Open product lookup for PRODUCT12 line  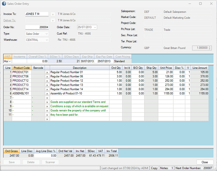[x=47, y=81]
